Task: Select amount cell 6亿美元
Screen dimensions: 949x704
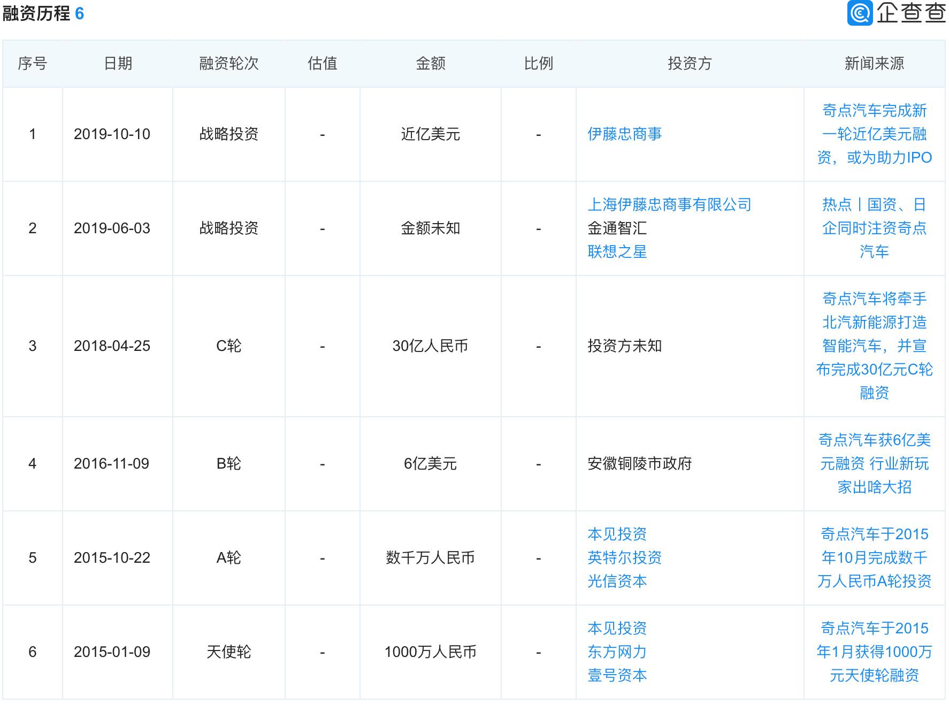Action: tap(430, 463)
